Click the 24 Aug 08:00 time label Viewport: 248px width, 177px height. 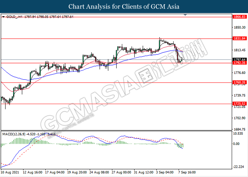(x=99, y=172)
